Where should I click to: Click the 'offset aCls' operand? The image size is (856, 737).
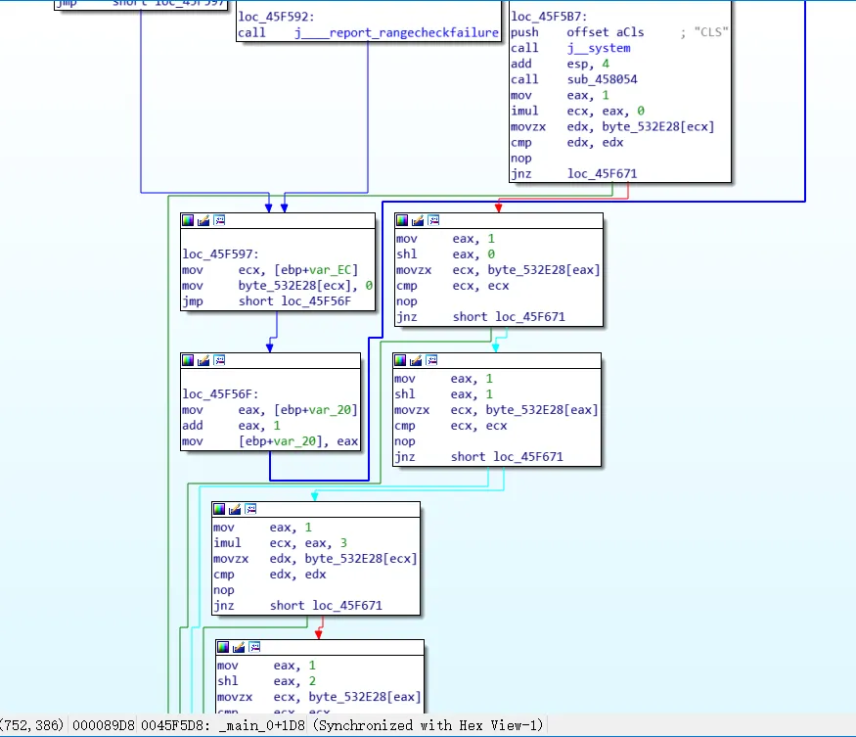[606, 32]
